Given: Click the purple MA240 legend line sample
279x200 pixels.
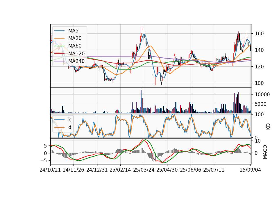Looking at the screenshot, I should coord(59,61).
